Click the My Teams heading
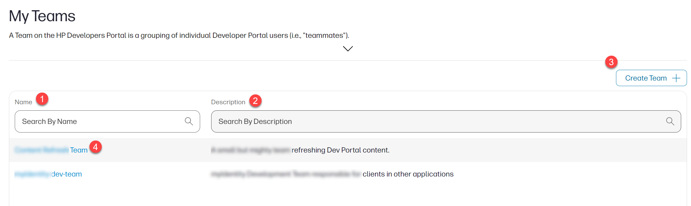This screenshot has width=691, height=206. [42, 16]
